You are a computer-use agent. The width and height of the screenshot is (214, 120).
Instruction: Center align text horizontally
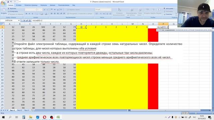(x=55, y=14)
